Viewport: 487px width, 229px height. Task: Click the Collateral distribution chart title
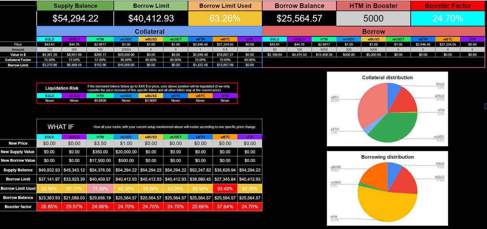387,77
